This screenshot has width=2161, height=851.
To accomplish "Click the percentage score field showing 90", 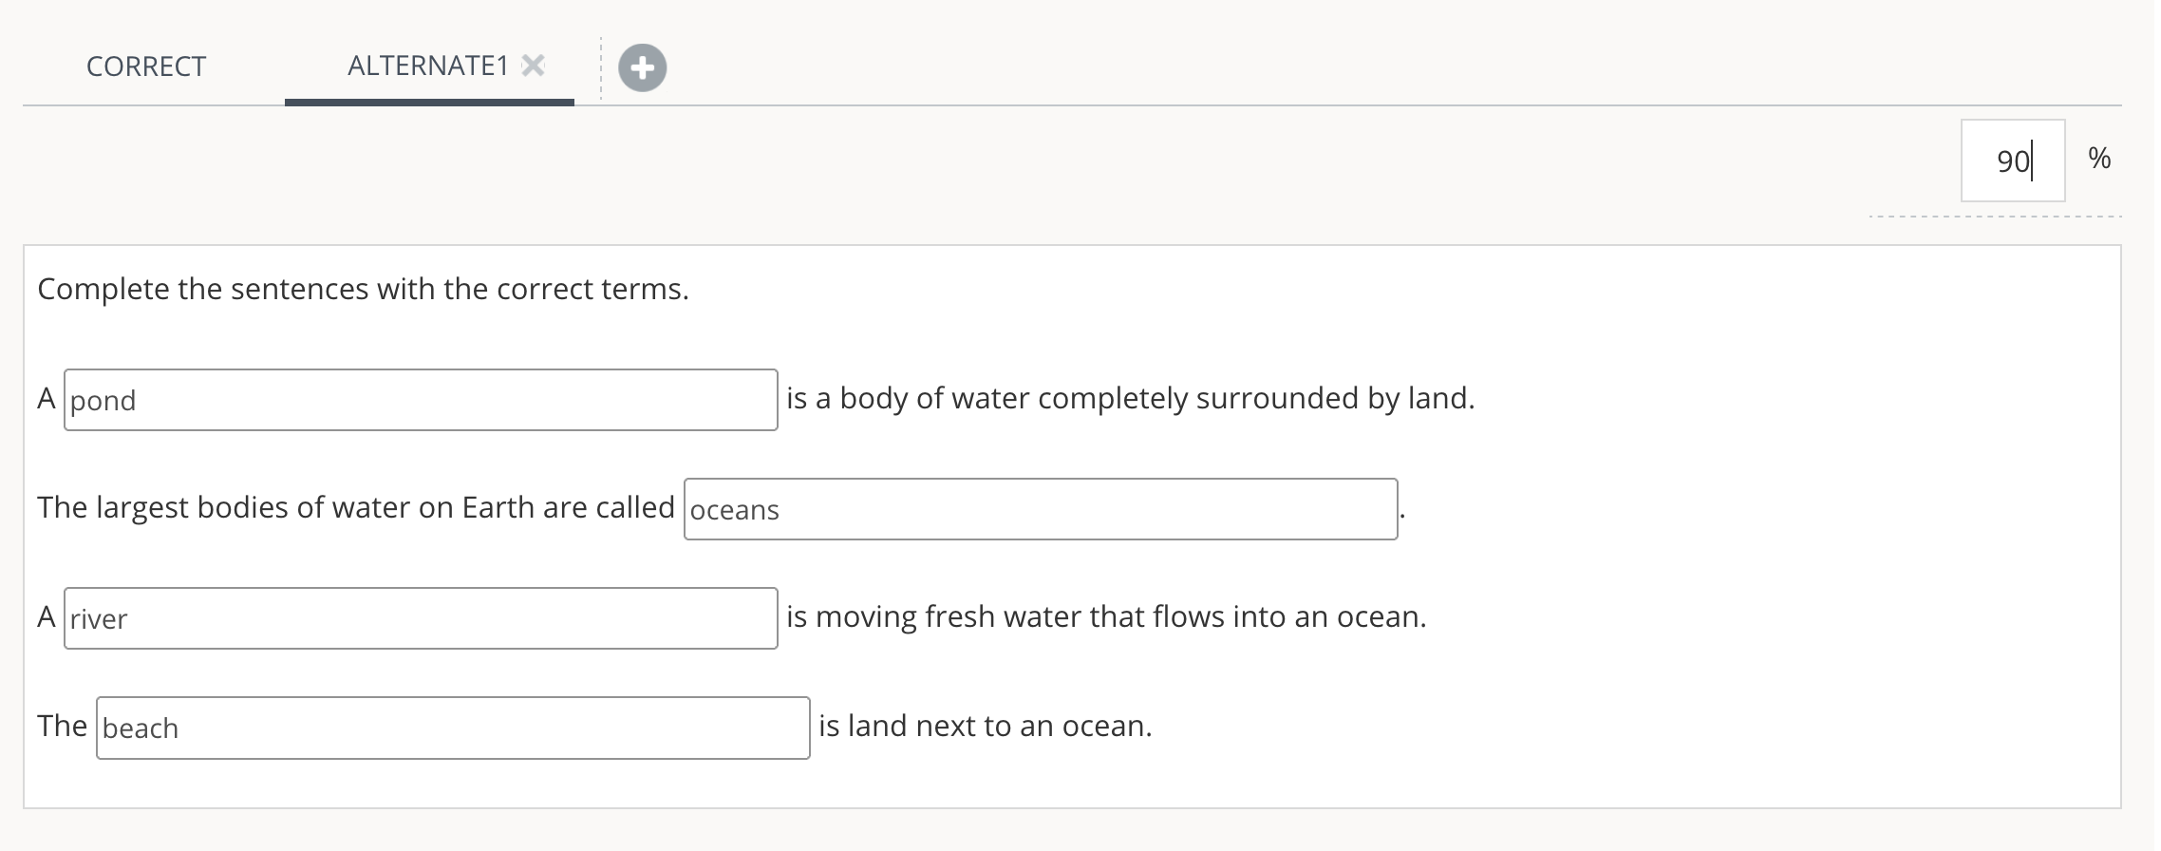I will pyautogui.click(x=2011, y=161).
